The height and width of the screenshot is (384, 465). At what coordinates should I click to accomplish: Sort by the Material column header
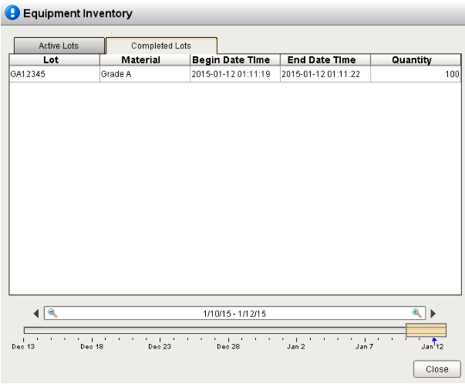click(144, 60)
